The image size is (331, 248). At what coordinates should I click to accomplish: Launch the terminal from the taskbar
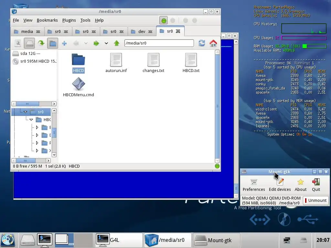(x=45, y=240)
